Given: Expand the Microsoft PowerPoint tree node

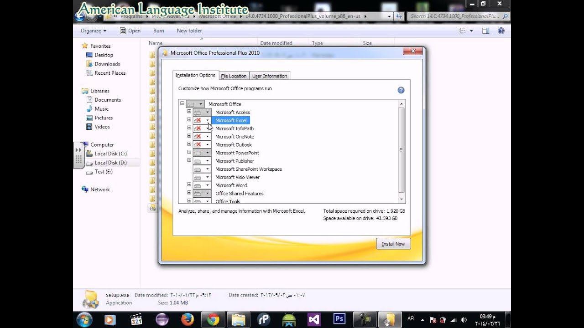Looking at the screenshot, I should pos(189,152).
